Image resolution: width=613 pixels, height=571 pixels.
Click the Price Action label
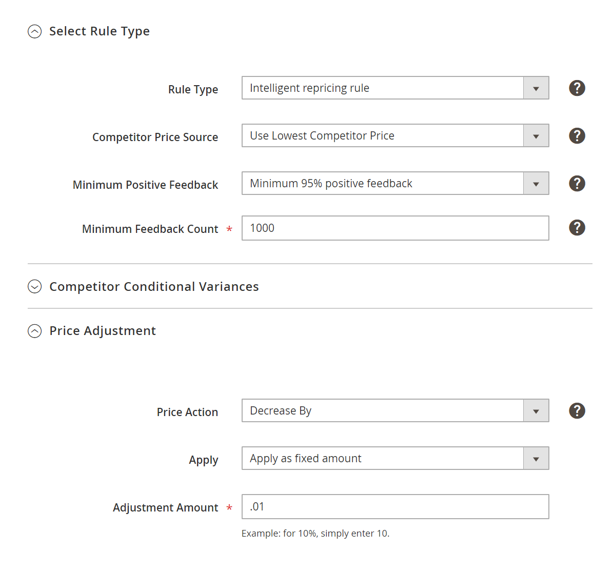(x=187, y=412)
